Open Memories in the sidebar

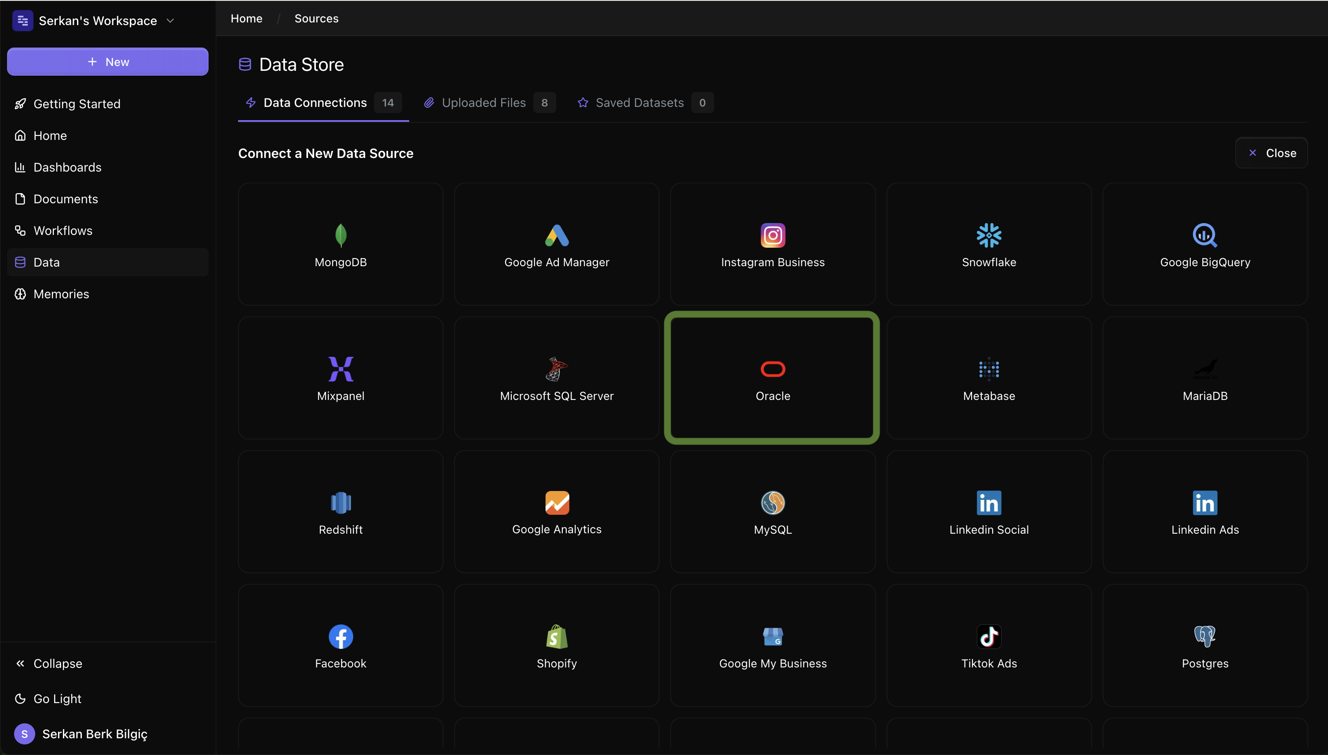tap(108, 293)
